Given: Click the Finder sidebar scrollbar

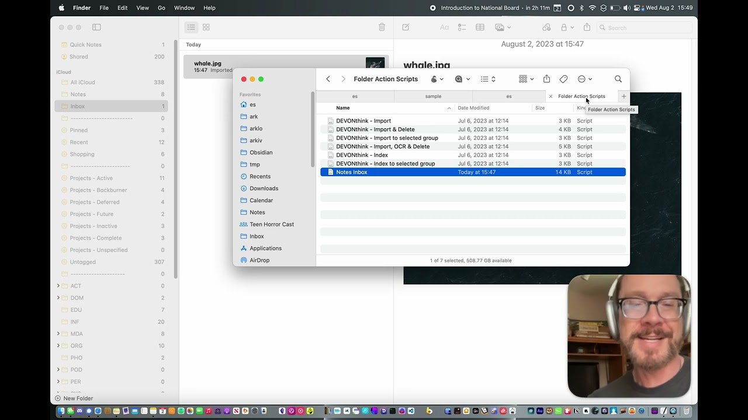Looking at the screenshot, I should click(x=313, y=129).
